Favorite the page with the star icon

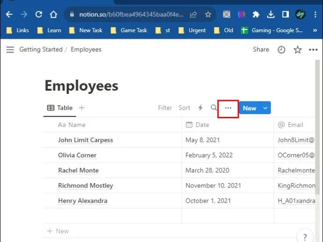(297, 50)
